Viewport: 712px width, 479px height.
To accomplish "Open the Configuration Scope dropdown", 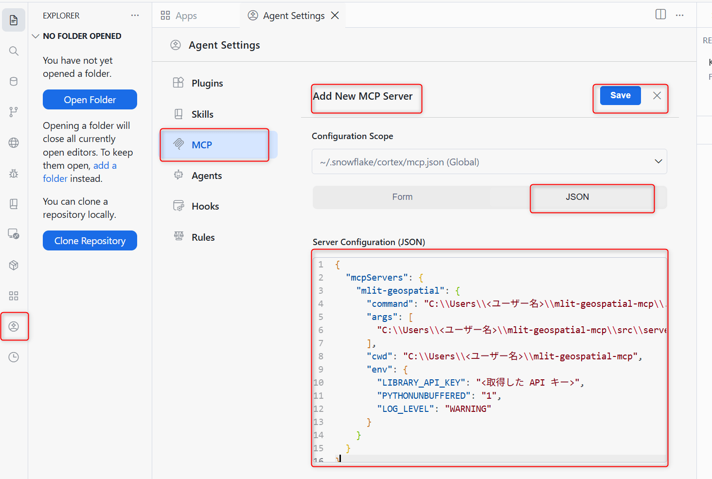I will pos(489,161).
